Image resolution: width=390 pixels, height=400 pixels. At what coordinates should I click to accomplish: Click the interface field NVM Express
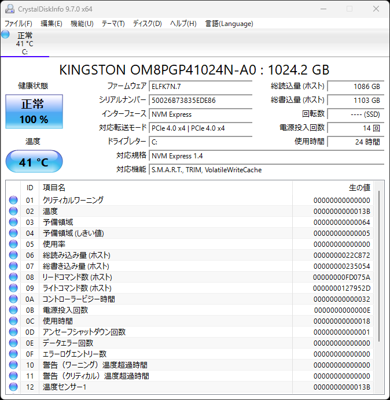pyautogui.click(x=201, y=114)
